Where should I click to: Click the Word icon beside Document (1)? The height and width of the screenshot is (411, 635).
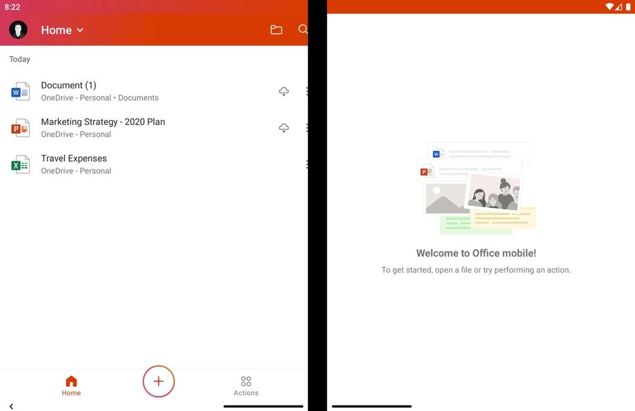click(x=20, y=91)
